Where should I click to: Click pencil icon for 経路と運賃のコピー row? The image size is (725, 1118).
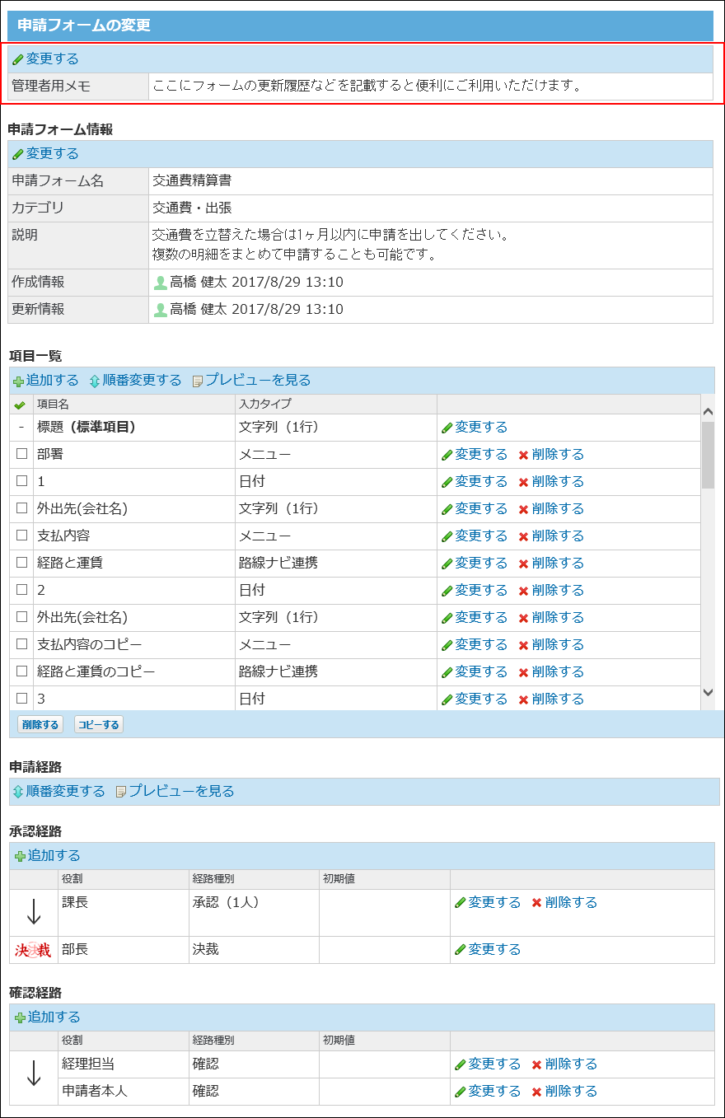pos(447,672)
